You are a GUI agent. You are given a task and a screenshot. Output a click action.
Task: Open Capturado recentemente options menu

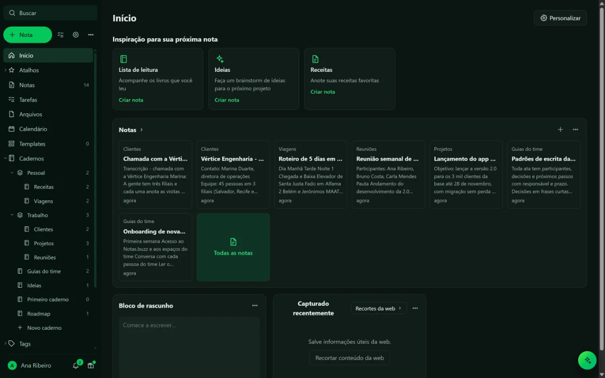tap(415, 308)
